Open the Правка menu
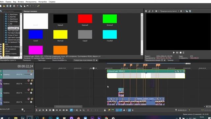This screenshot has height=119, width=211. click(8, 2)
